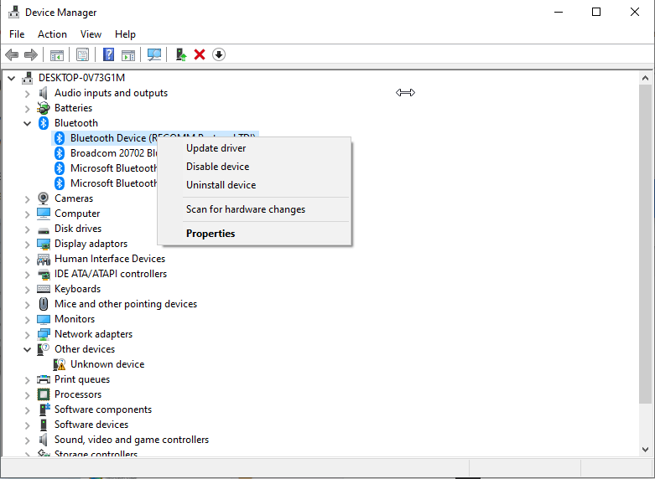This screenshot has height=479, width=655.
Task: Click the Display adaptors icon
Action: tap(44, 244)
